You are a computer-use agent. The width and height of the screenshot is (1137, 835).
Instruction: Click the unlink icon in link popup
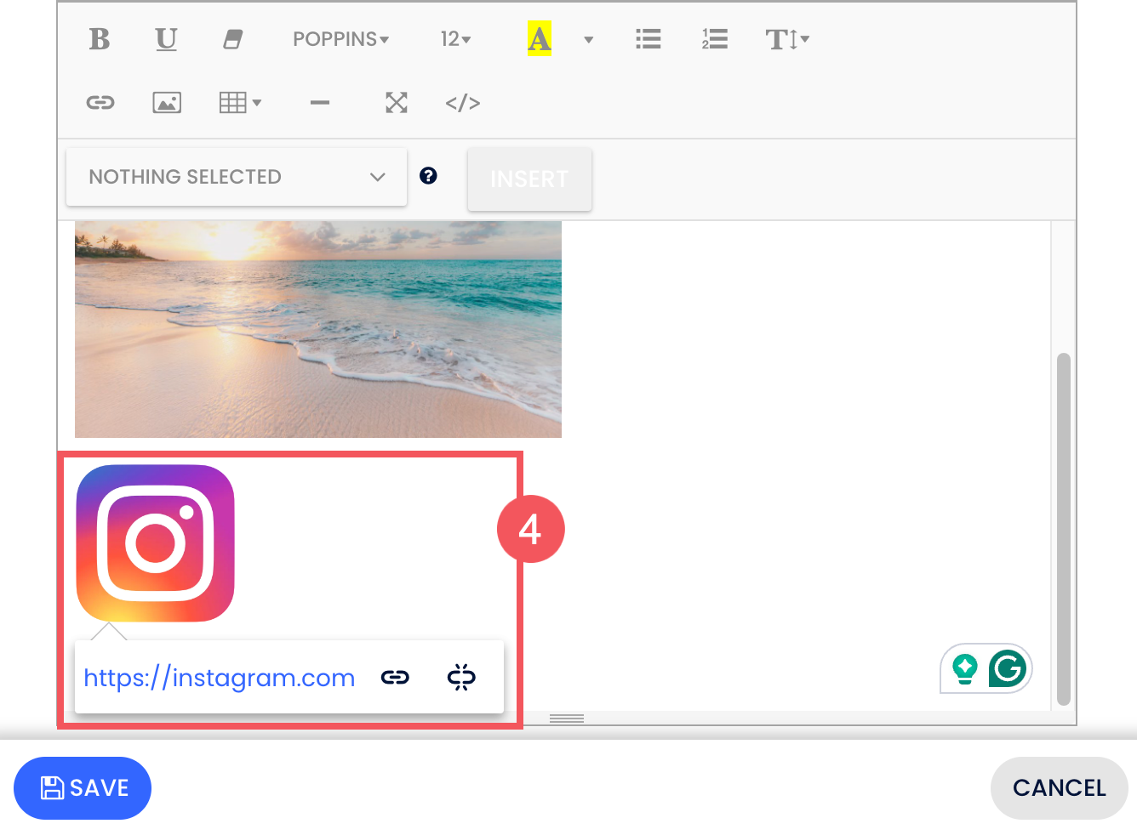point(461,678)
